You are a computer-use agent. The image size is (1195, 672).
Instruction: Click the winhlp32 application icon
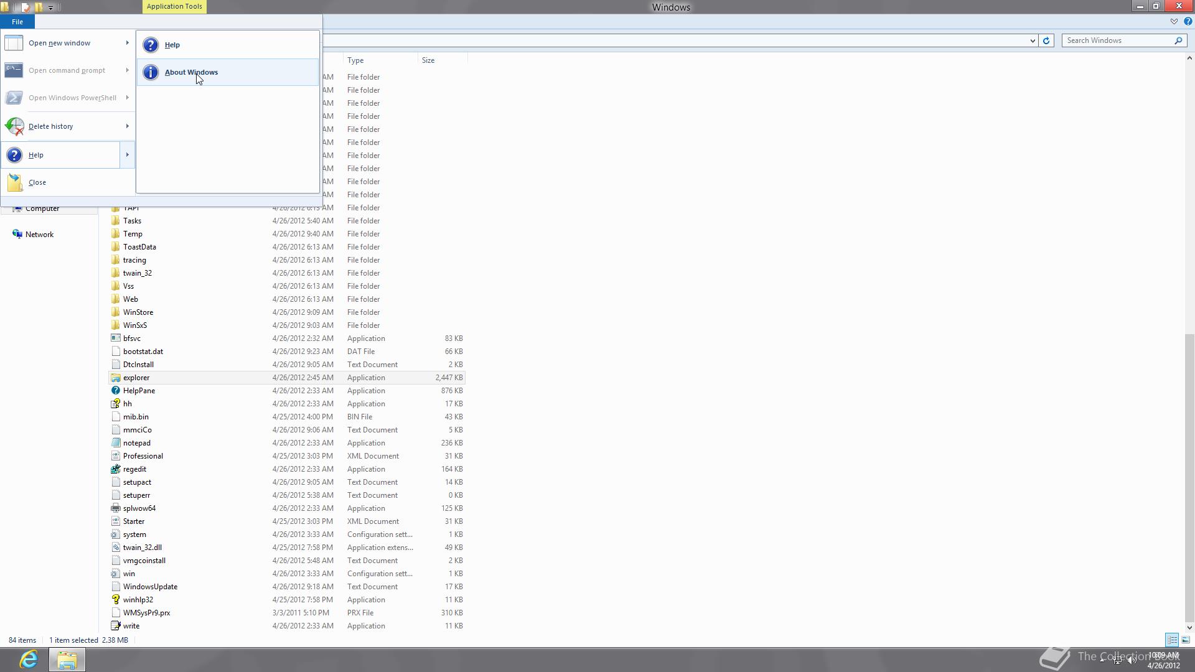pyautogui.click(x=115, y=600)
